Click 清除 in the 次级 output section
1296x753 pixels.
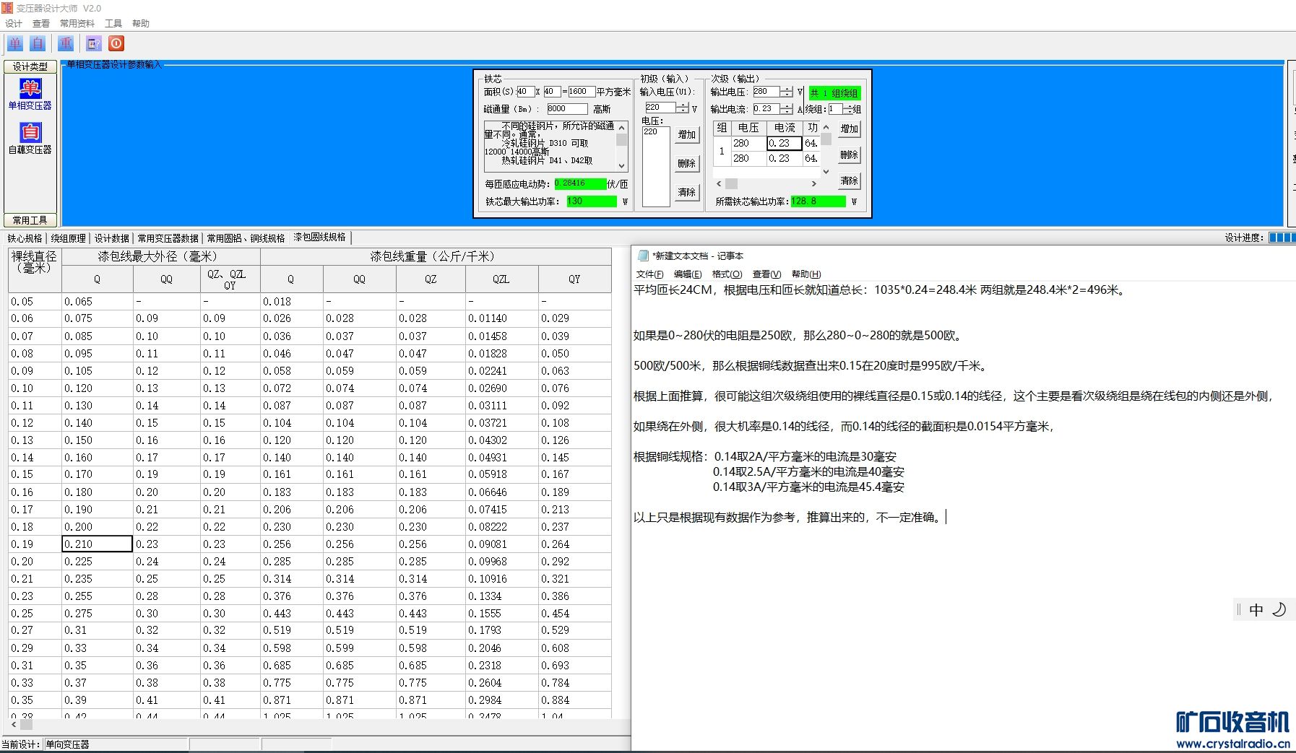(x=849, y=181)
